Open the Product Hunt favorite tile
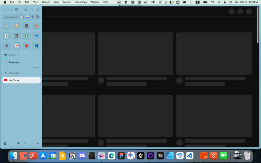This screenshot has height=163, width=261. [x=36, y=26]
